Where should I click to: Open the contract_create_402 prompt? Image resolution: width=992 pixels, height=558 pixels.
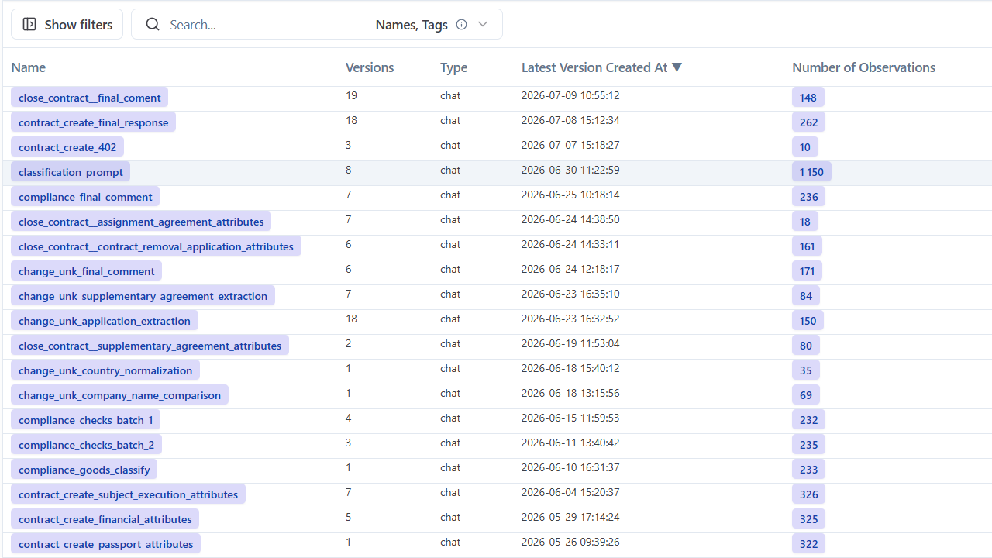(x=67, y=147)
